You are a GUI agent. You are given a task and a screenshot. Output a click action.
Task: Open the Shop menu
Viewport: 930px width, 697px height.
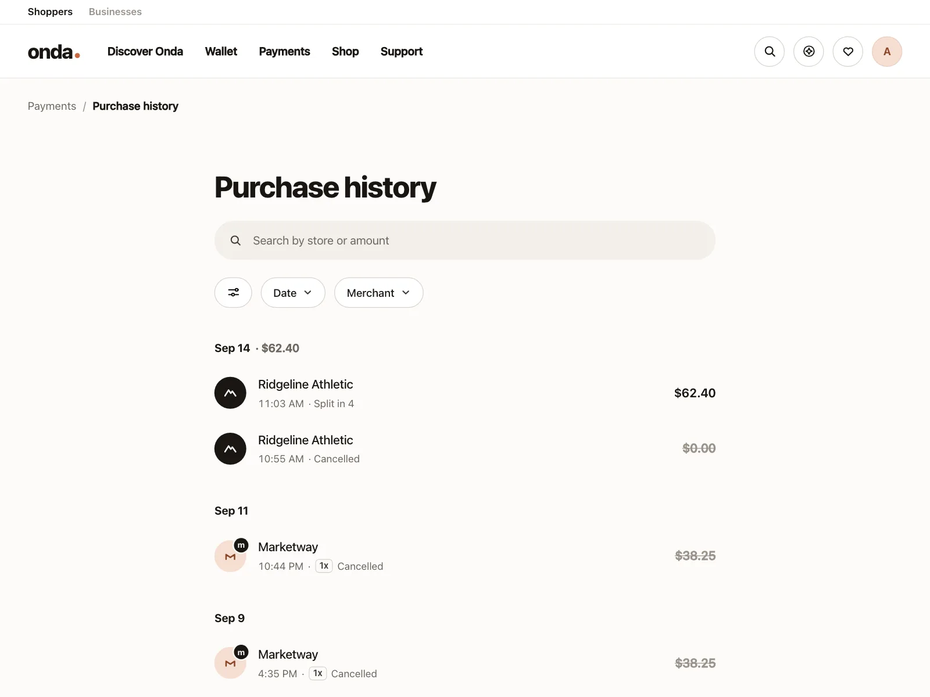click(345, 52)
